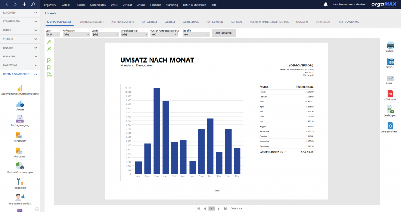
Task: Switch to Artikelkat. tab
Action: (191, 22)
